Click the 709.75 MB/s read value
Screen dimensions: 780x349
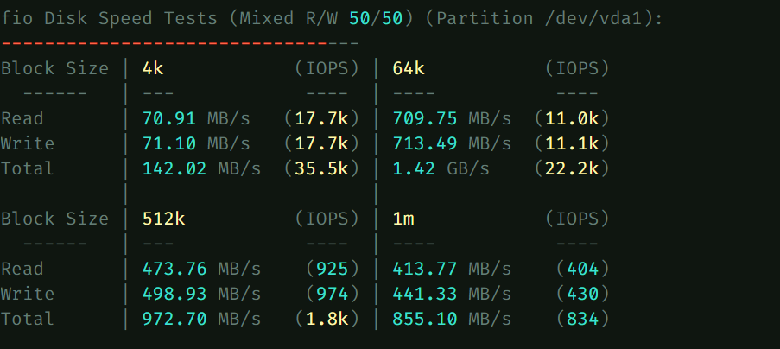pyautogui.click(x=452, y=118)
